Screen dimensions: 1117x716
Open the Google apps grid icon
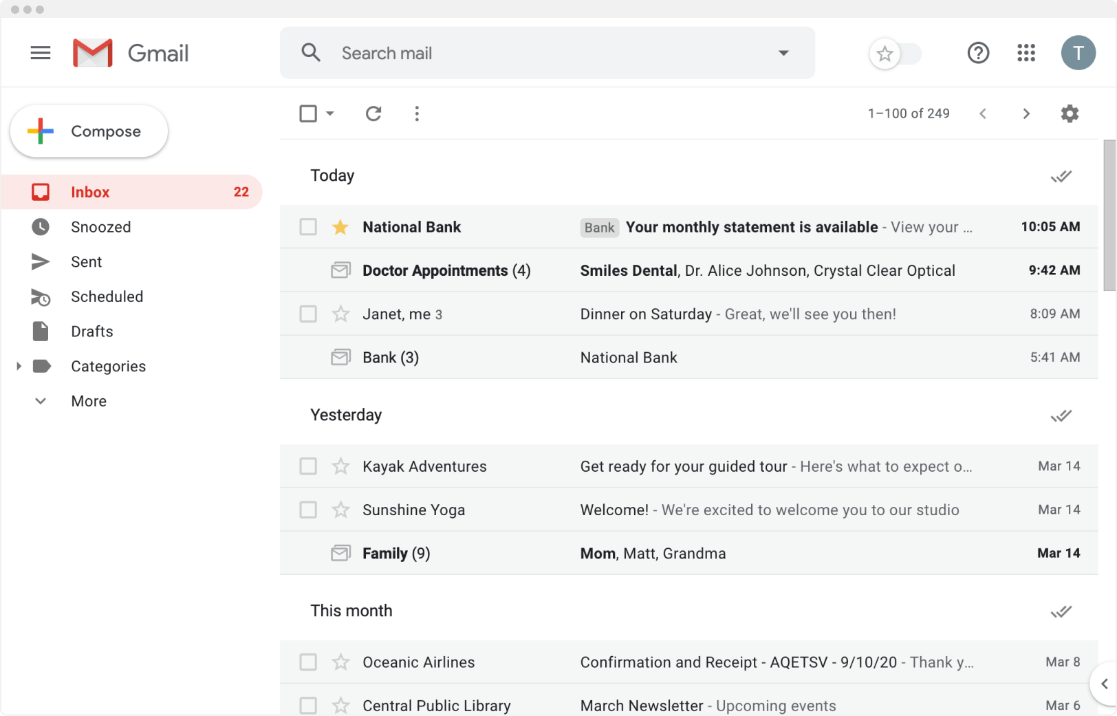coord(1026,53)
